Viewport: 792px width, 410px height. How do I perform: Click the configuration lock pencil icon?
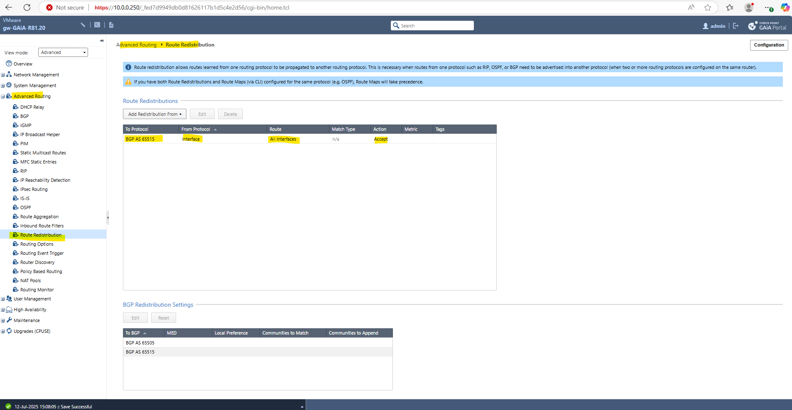coord(83,25)
